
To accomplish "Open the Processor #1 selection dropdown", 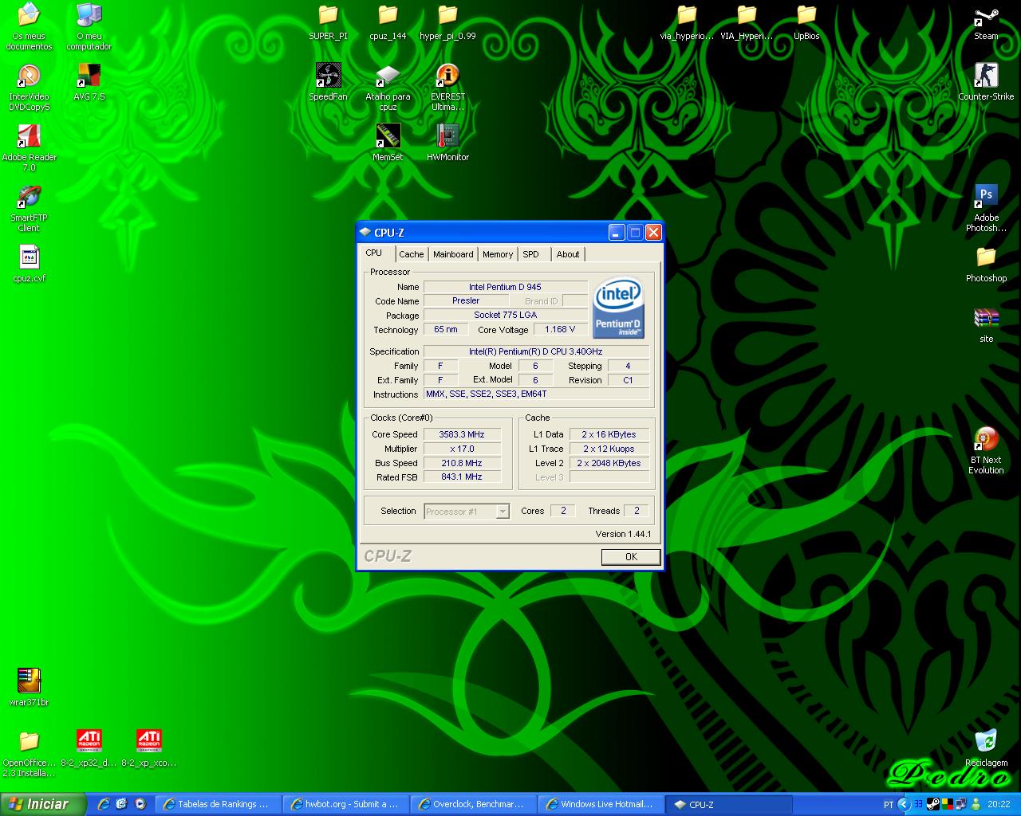I will [467, 512].
